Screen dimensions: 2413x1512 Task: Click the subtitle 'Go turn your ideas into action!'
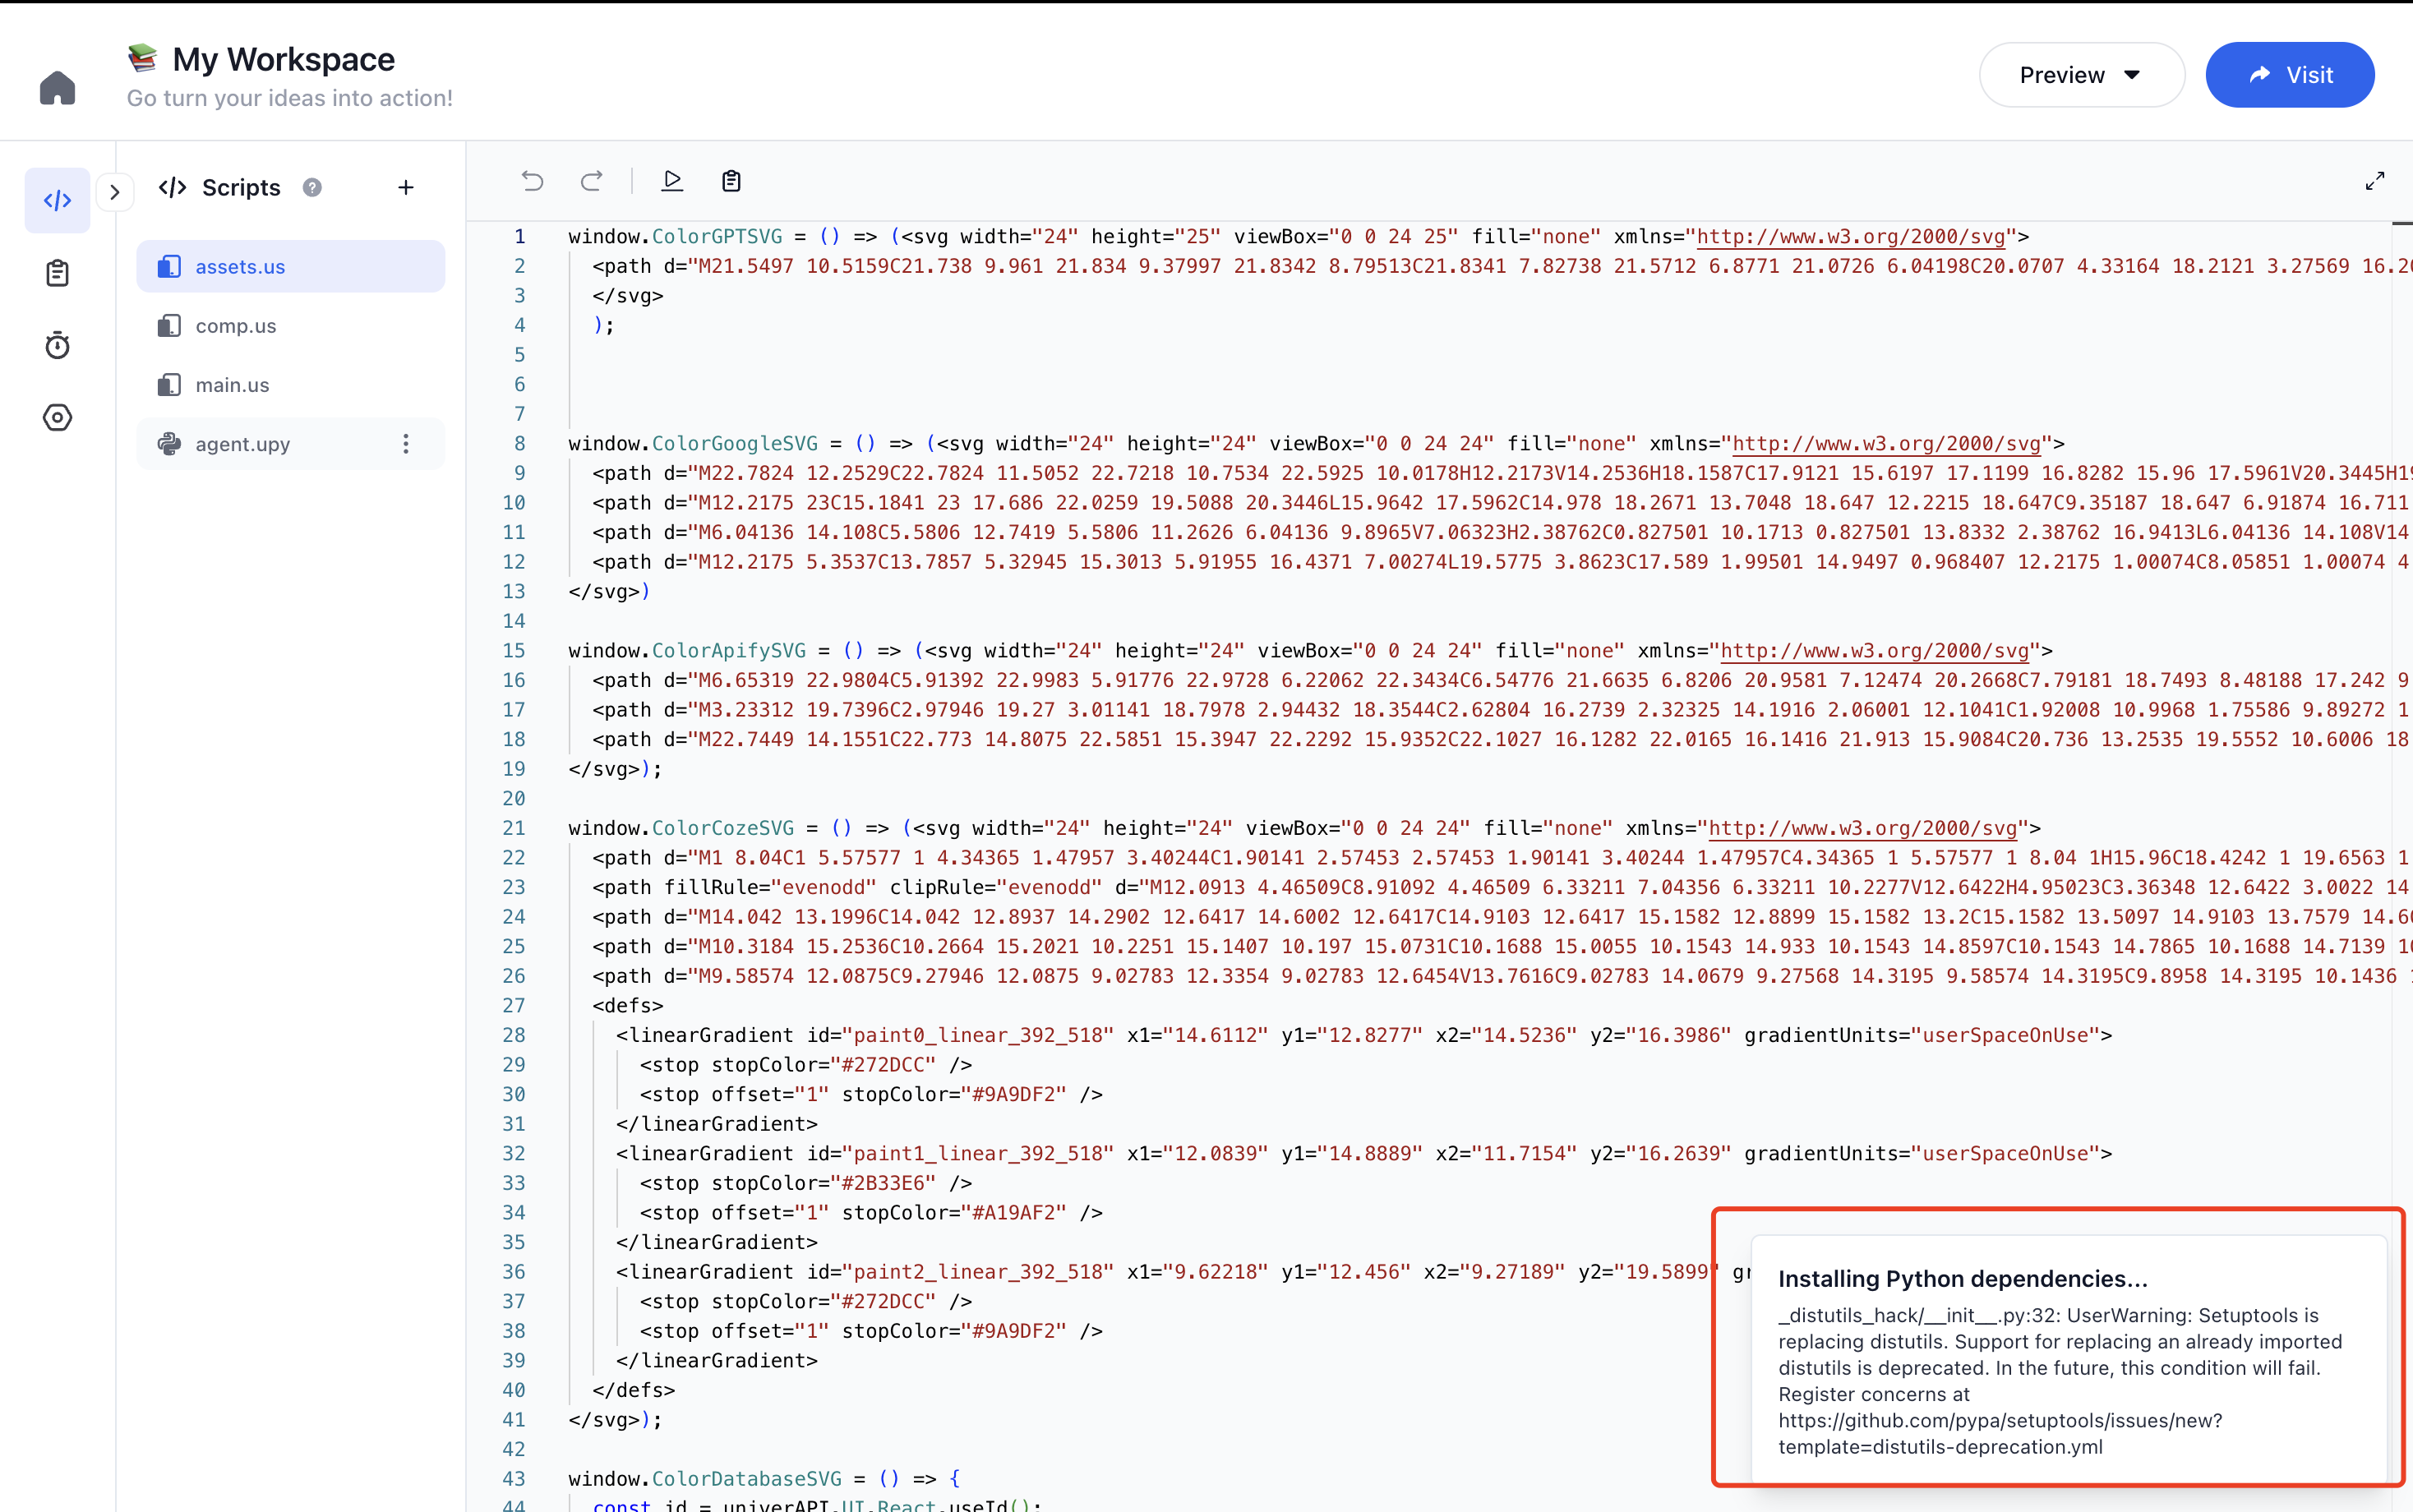pos(290,98)
